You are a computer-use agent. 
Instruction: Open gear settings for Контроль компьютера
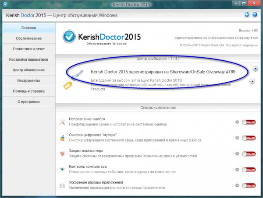click(x=237, y=170)
